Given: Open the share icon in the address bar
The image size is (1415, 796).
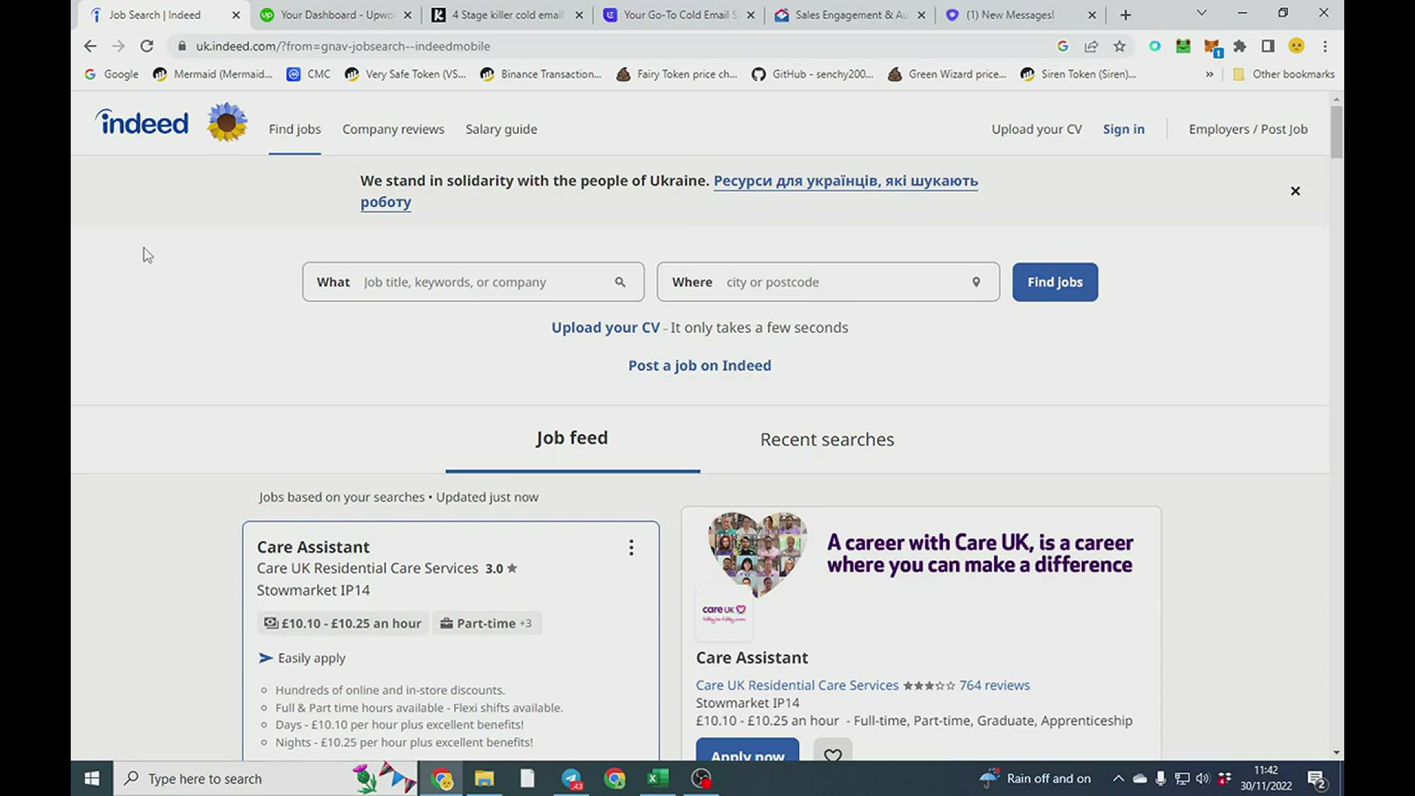Looking at the screenshot, I should 1091,46.
